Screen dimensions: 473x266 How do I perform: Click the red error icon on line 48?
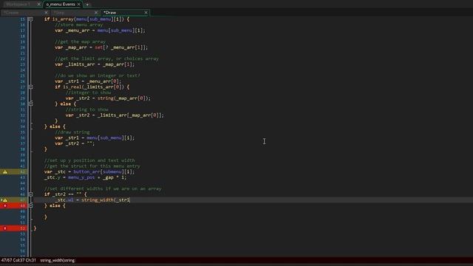point(5,205)
